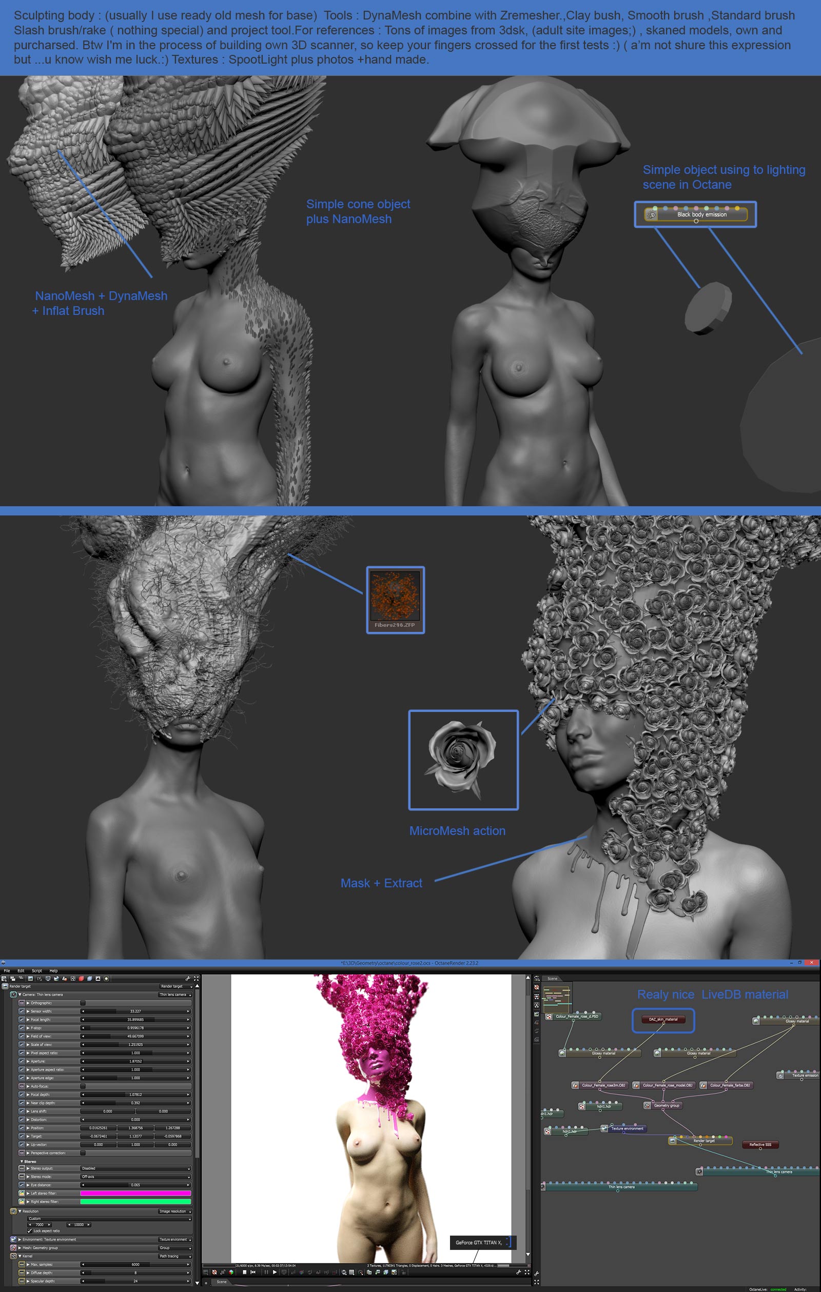
Task: Select the Scene tab above the node graph
Action: pos(552,979)
